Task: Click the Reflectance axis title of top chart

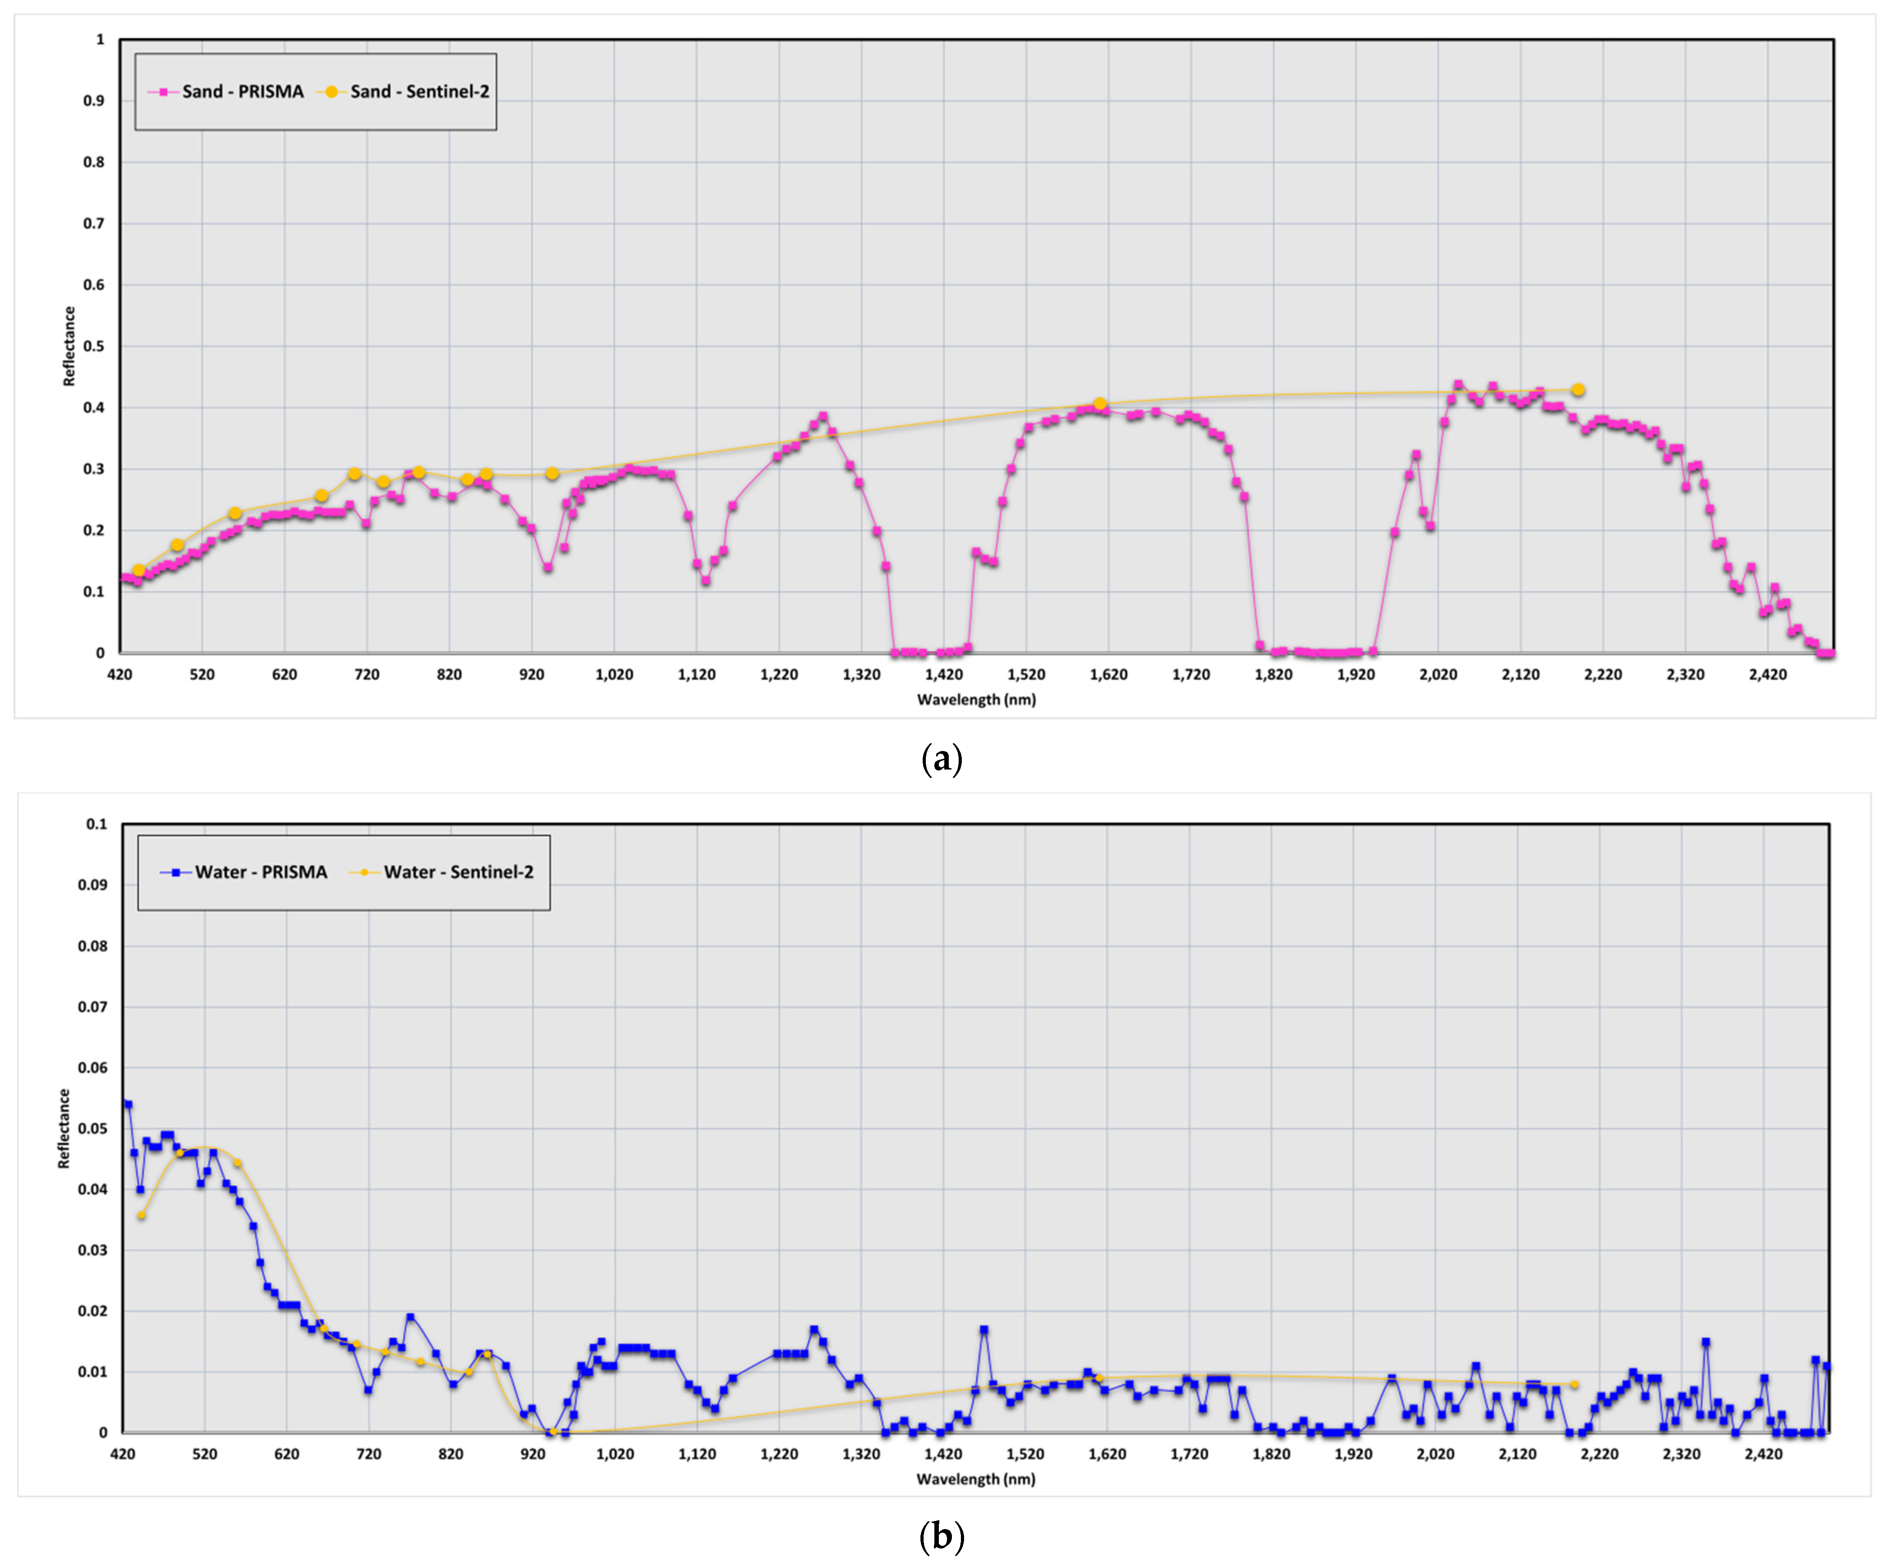Action: pos(69,346)
